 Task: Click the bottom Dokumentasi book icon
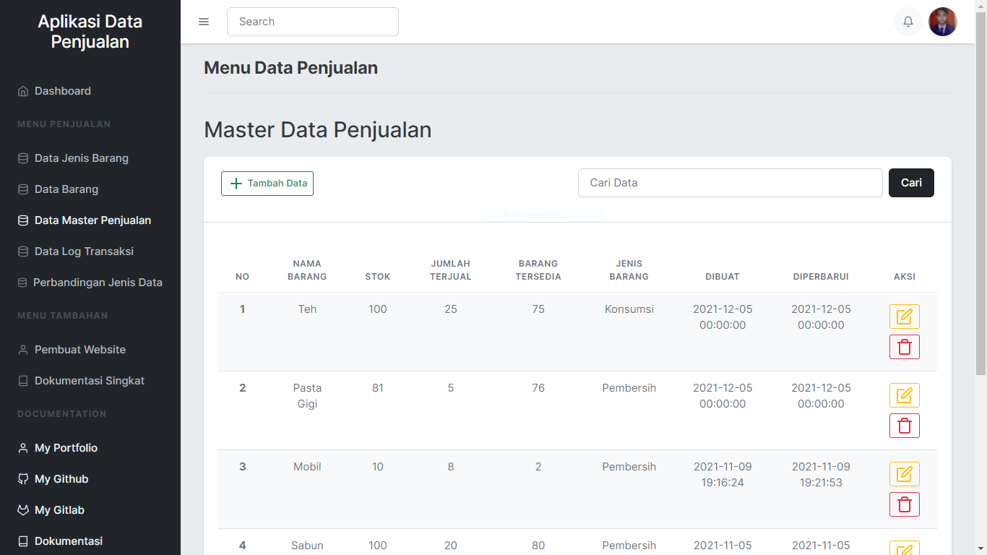(23, 541)
